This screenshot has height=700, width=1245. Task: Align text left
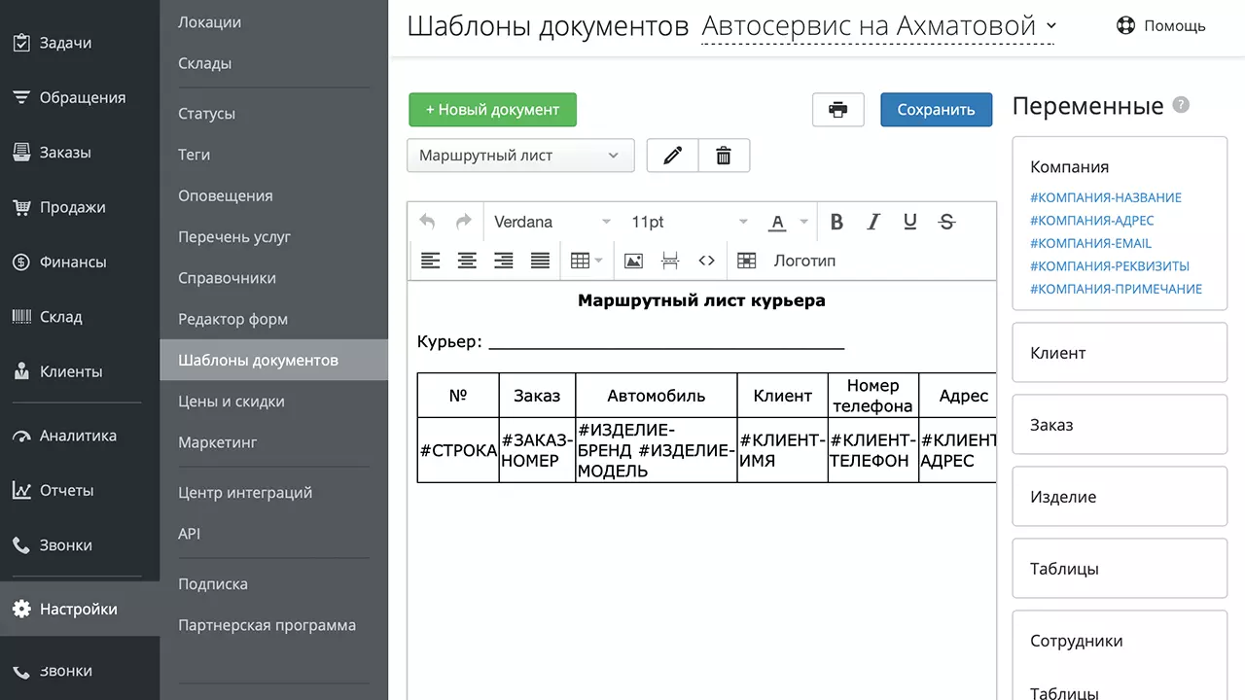coord(431,261)
